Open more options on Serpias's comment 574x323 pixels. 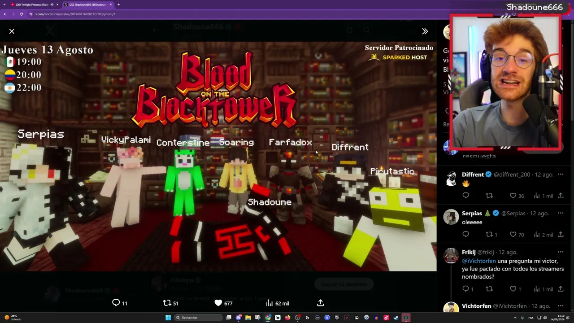pyautogui.click(x=561, y=213)
